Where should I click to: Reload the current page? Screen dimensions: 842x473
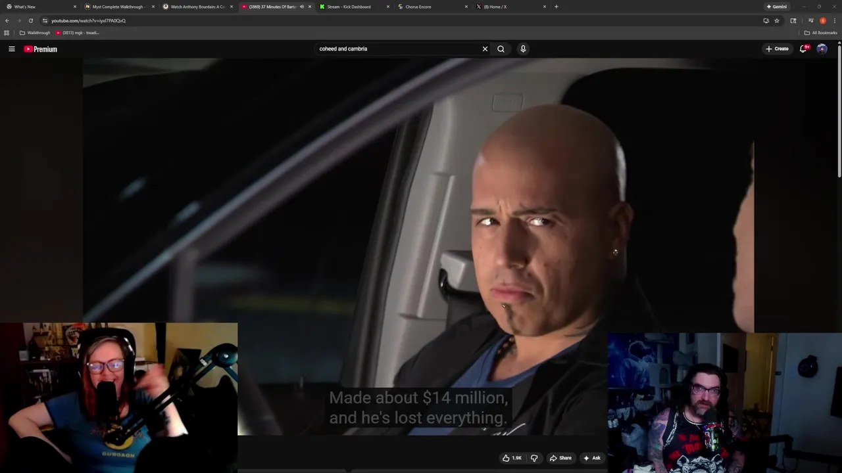(x=30, y=20)
